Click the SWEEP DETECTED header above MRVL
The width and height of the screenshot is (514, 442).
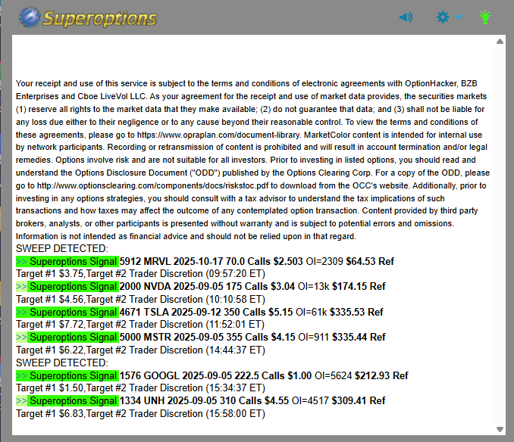pos(62,248)
